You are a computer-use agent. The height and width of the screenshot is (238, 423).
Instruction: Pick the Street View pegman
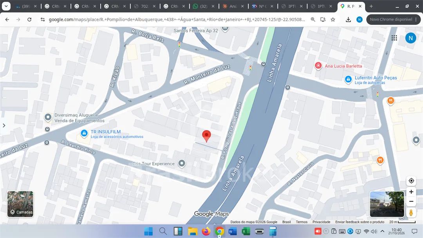pos(411,213)
